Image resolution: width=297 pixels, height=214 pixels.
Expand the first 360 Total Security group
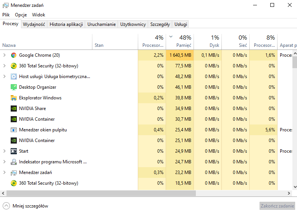click(4, 66)
